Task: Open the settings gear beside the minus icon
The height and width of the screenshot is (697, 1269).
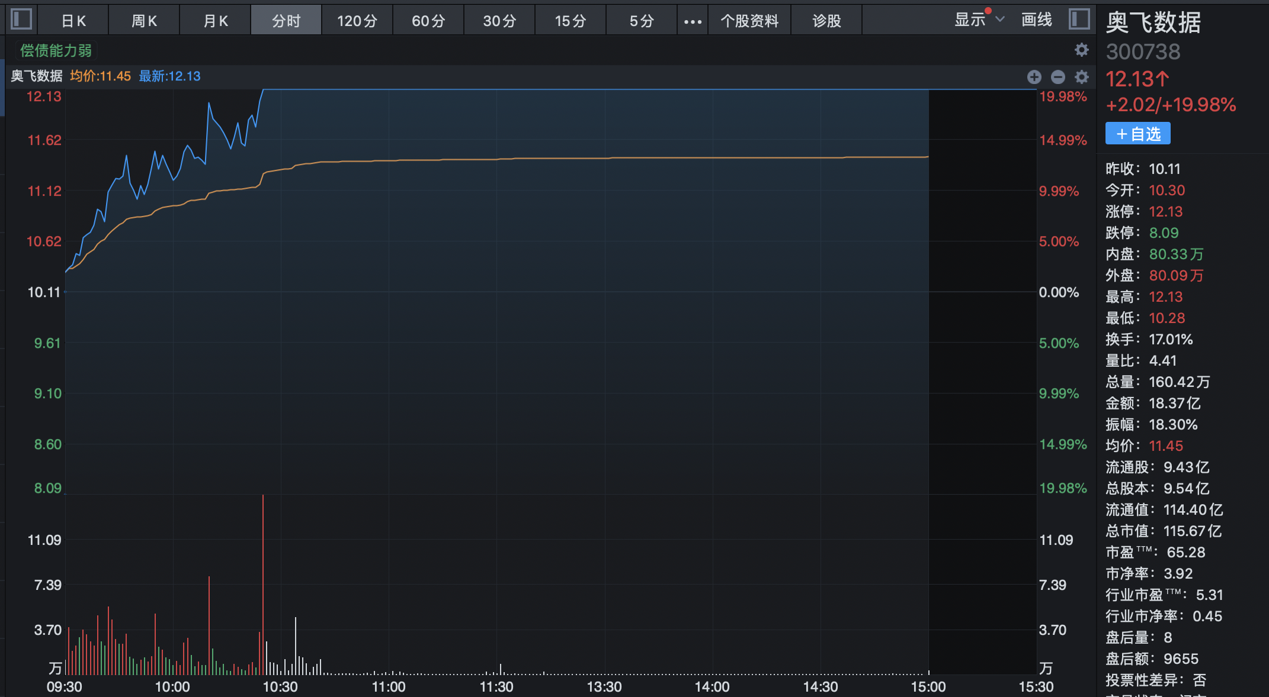Action: pos(1082,77)
